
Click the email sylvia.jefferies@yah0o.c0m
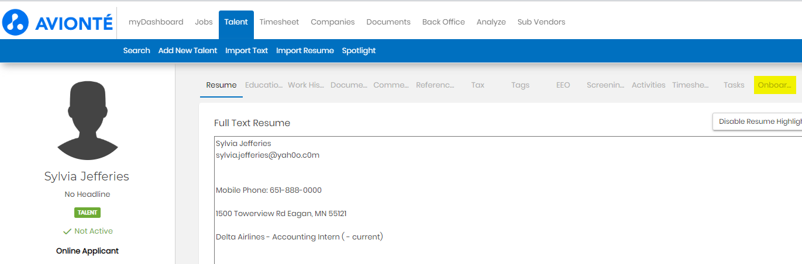[x=267, y=155]
